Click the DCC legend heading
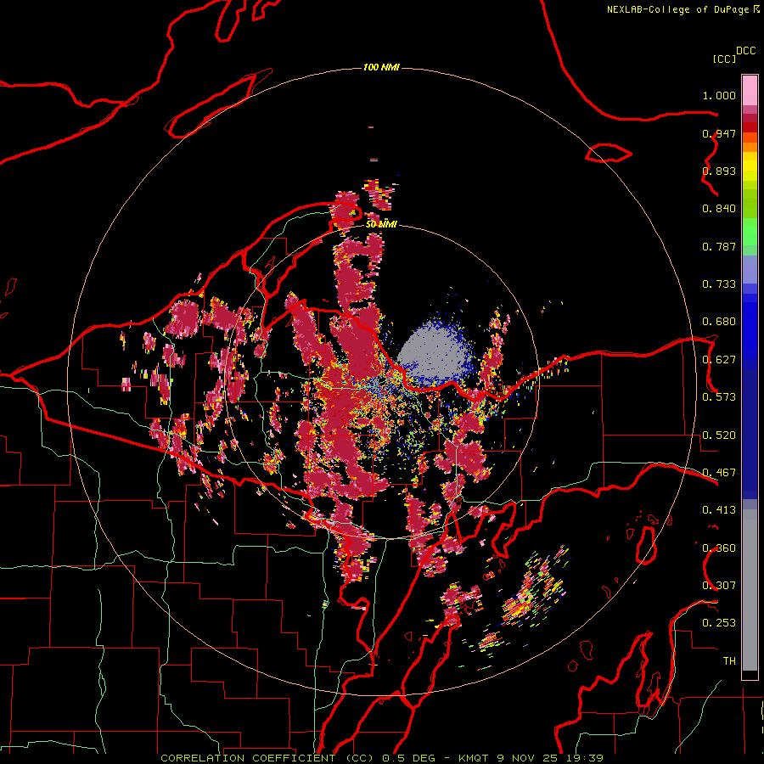This screenshot has height=764, width=764. (x=745, y=51)
